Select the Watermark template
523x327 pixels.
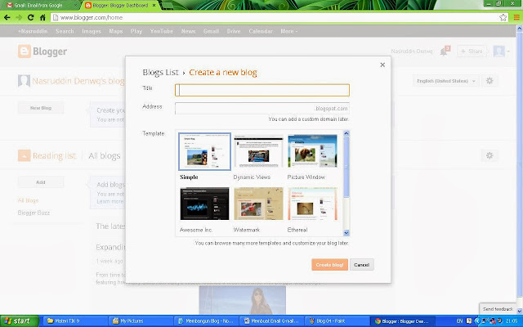[x=258, y=204]
